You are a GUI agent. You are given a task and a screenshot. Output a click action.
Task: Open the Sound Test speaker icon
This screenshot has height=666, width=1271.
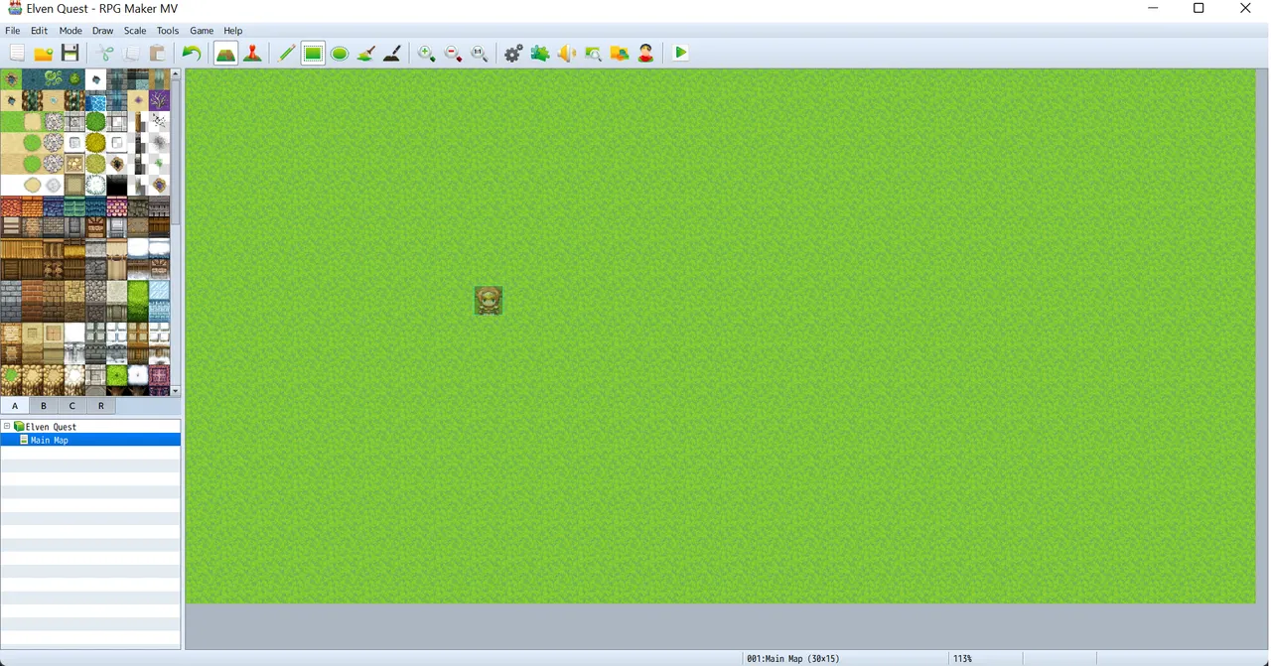coord(567,54)
